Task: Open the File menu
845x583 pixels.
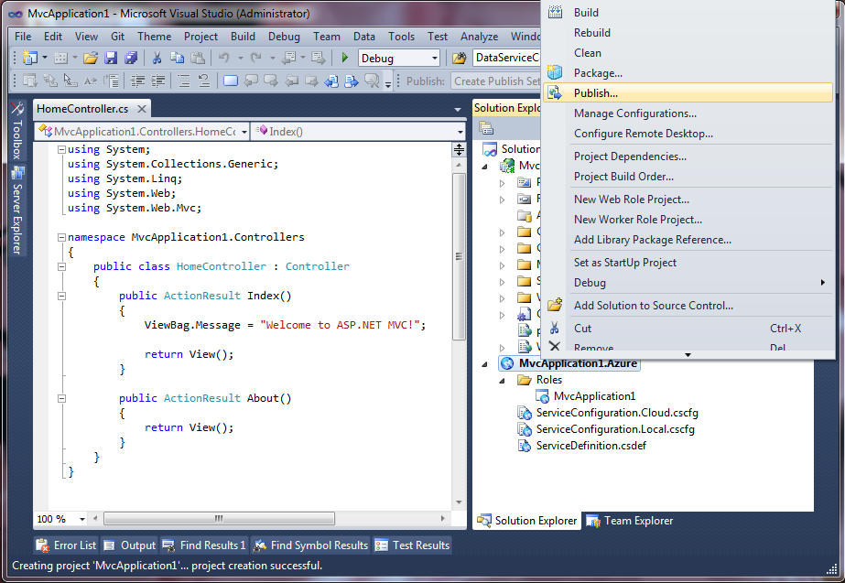Action: point(23,37)
